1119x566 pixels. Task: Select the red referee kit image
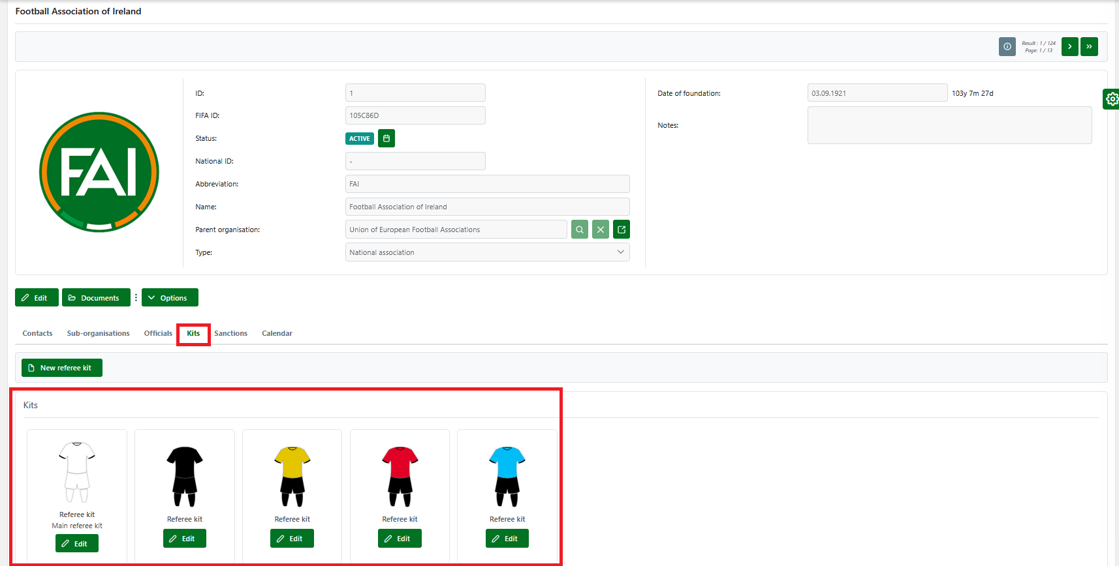pyautogui.click(x=400, y=476)
